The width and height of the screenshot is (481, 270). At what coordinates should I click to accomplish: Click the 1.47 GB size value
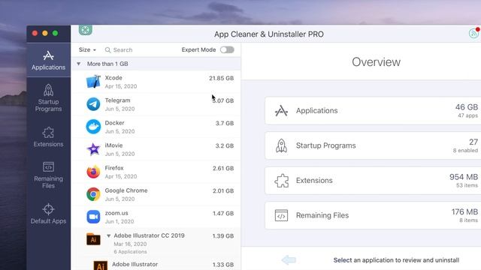(223, 213)
